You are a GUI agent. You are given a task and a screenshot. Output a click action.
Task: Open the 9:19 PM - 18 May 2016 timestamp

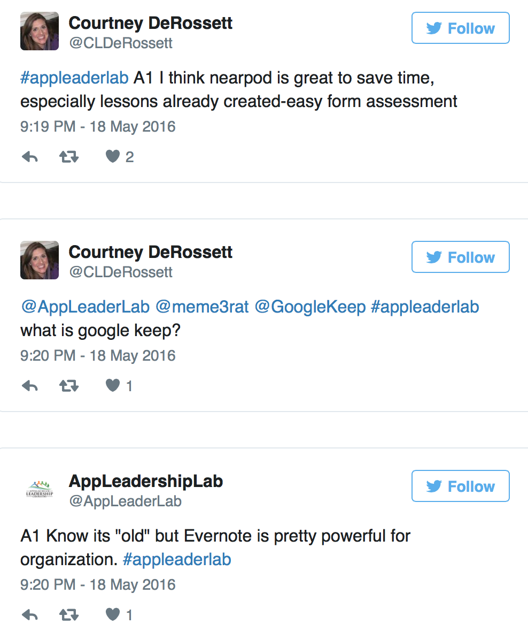point(98,126)
